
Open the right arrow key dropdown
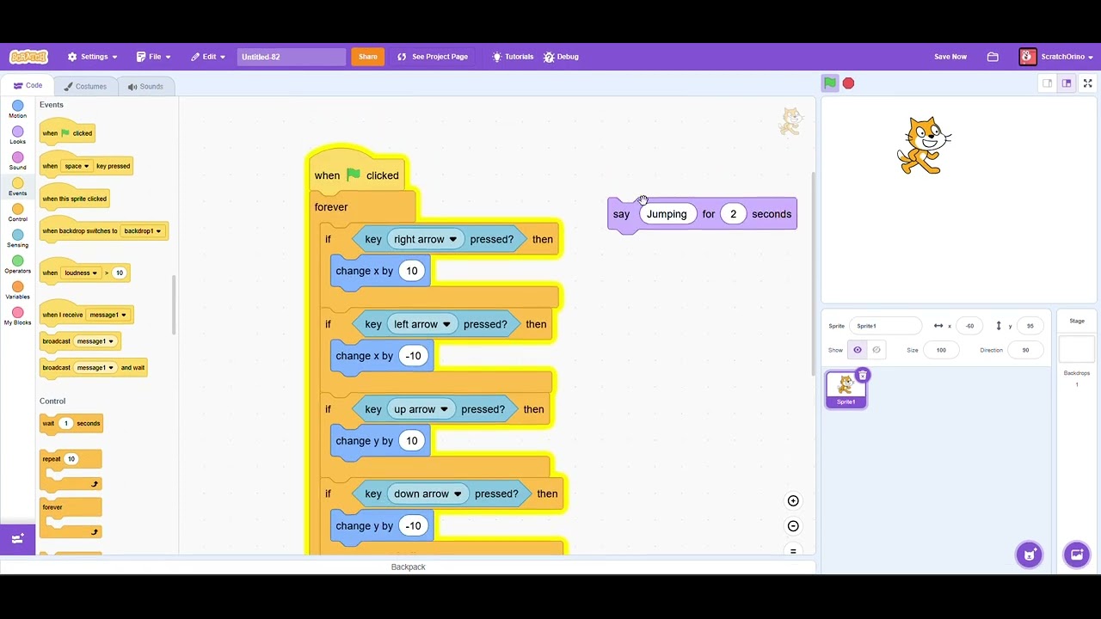tap(426, 240)
